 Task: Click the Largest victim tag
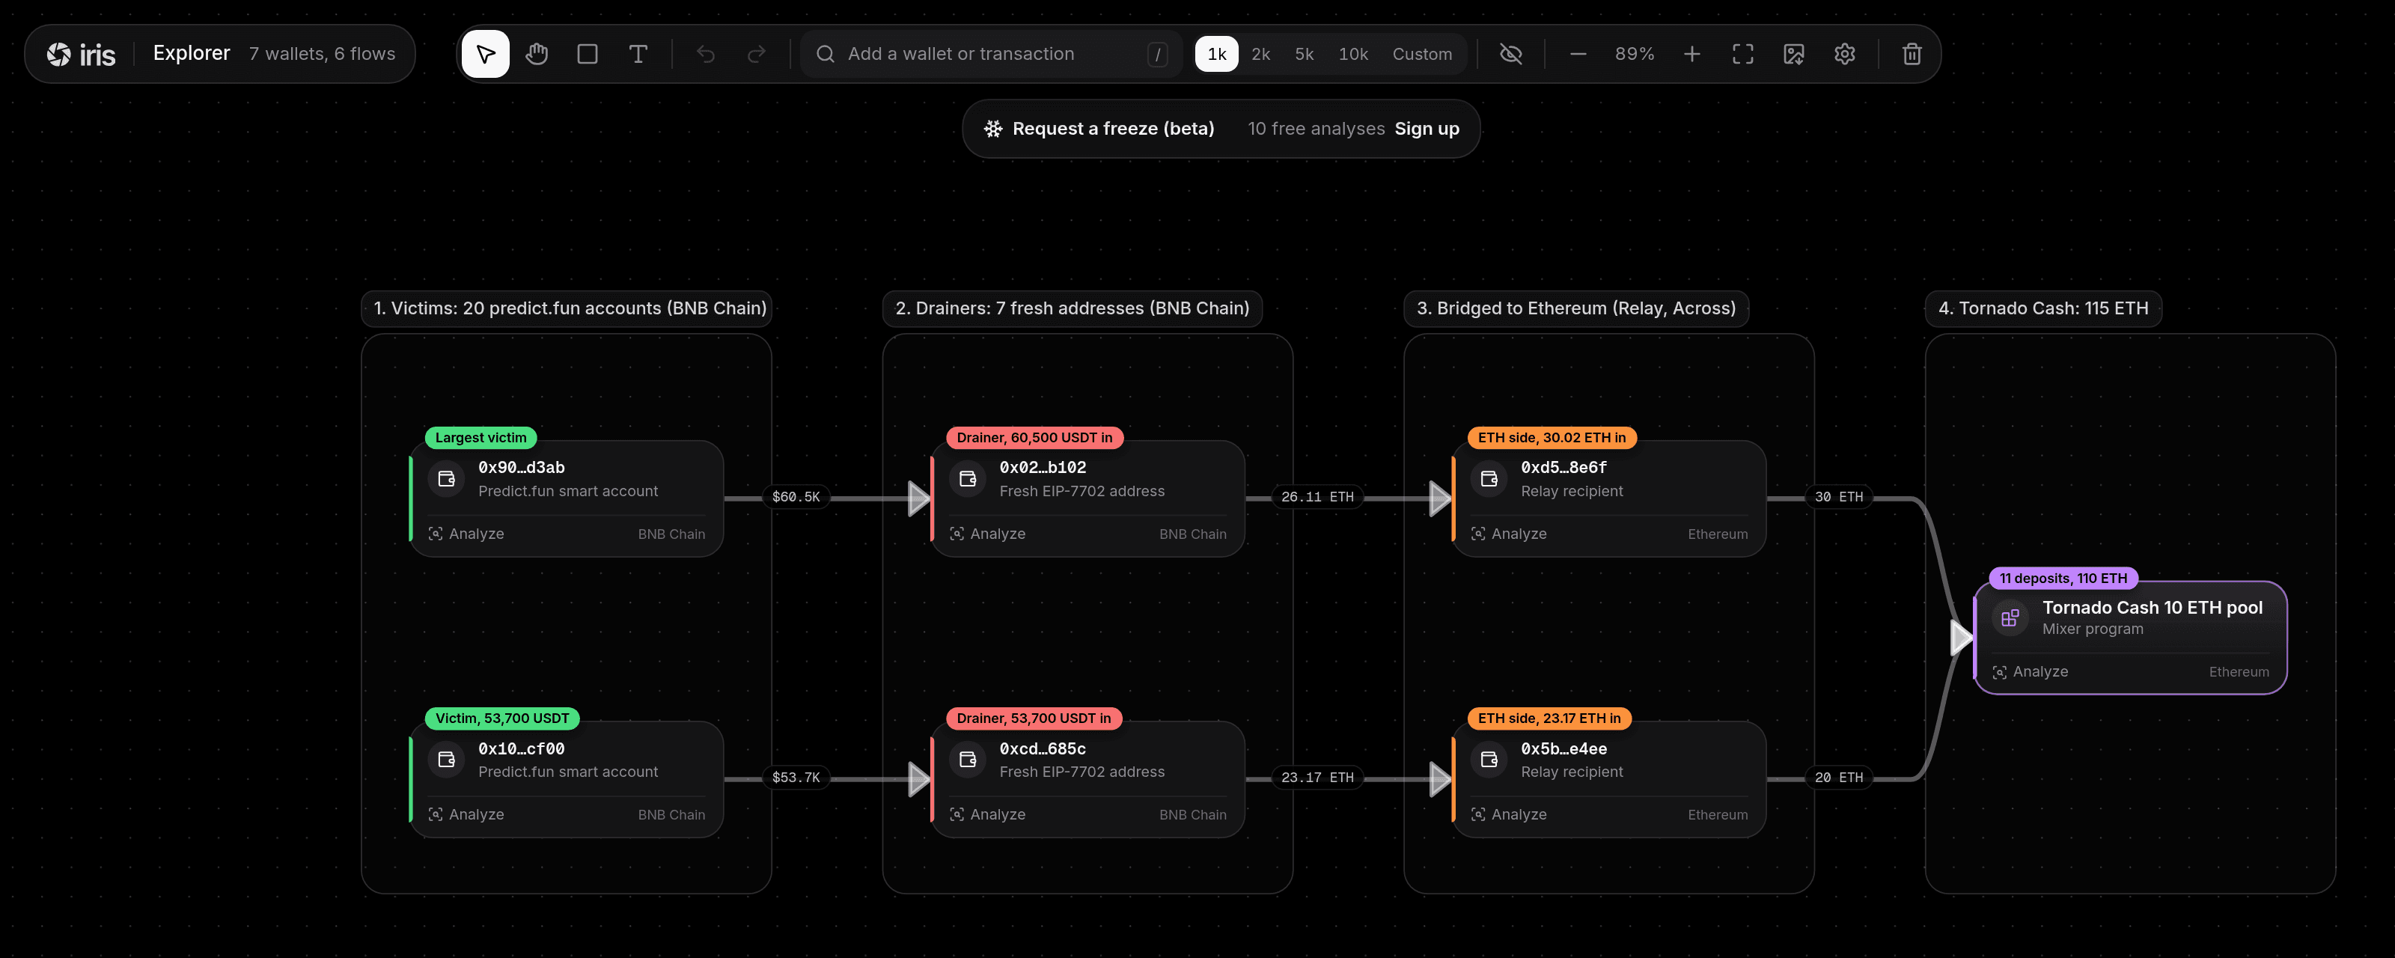480,437
